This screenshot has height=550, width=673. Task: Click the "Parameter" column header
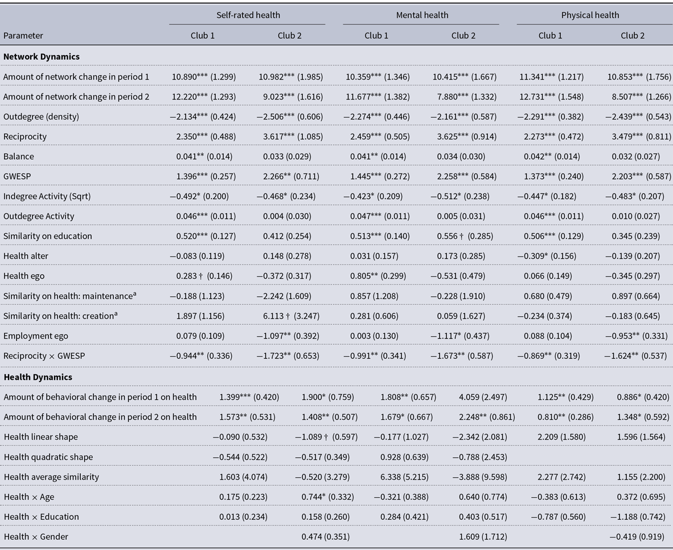[x=23, y=35]
